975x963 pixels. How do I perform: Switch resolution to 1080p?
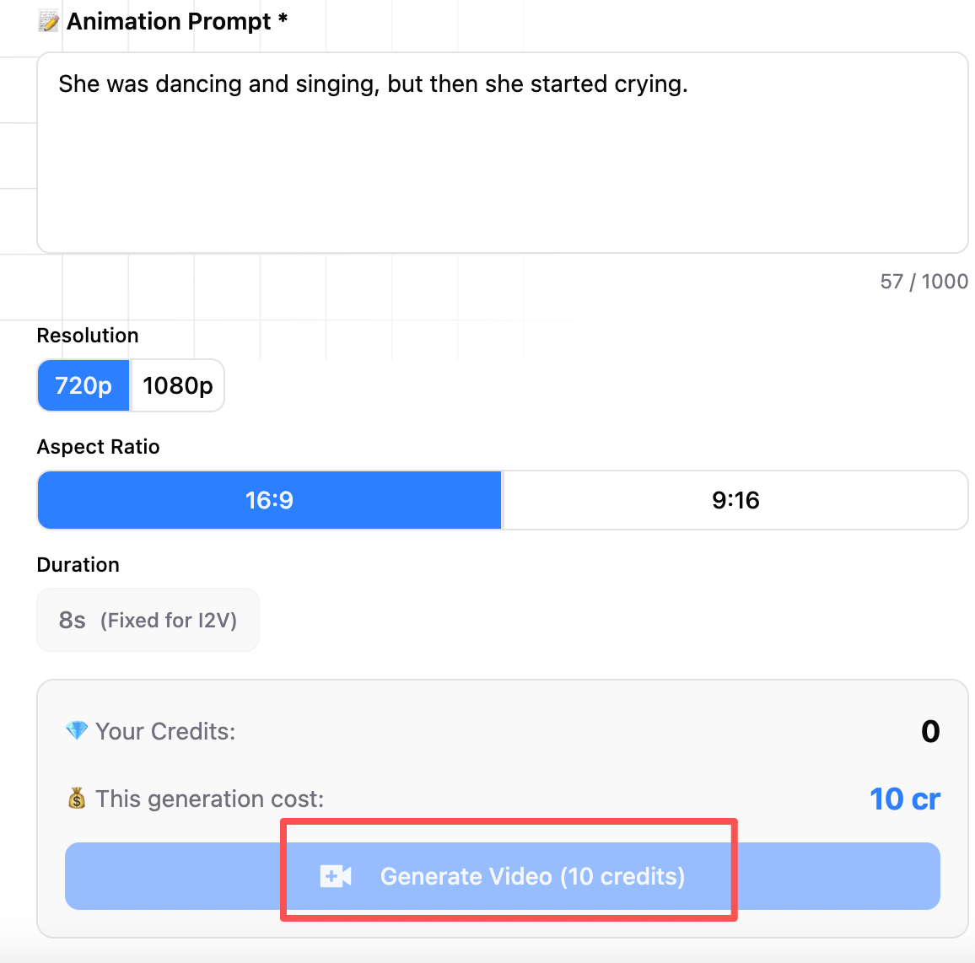point(176,385)
